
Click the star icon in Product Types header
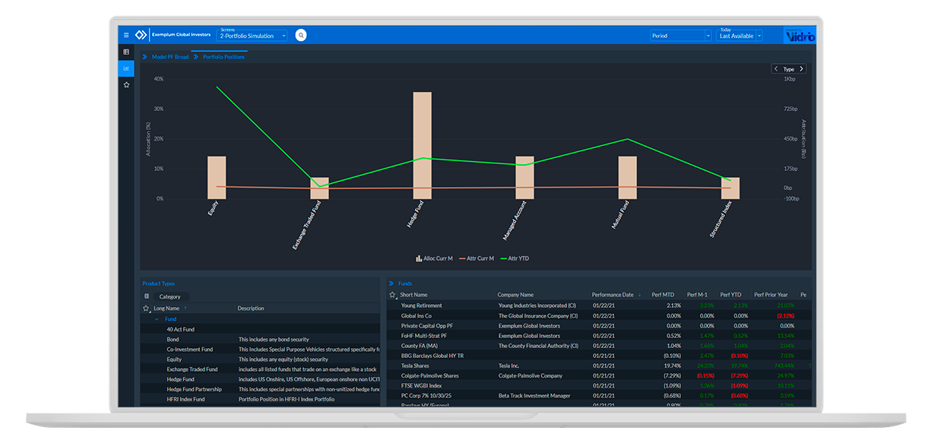click(146, 309)
